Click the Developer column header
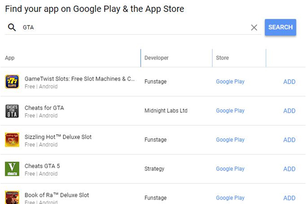Screen dimensions: 306x204 pos(157,58)
